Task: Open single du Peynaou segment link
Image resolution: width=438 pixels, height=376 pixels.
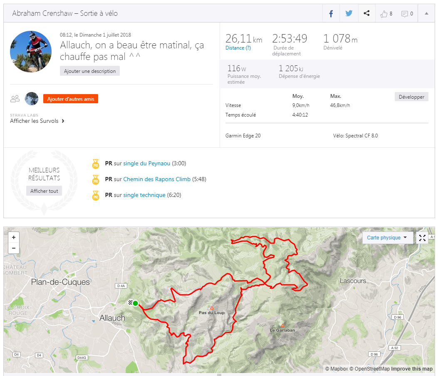Action: coord(146,164)
